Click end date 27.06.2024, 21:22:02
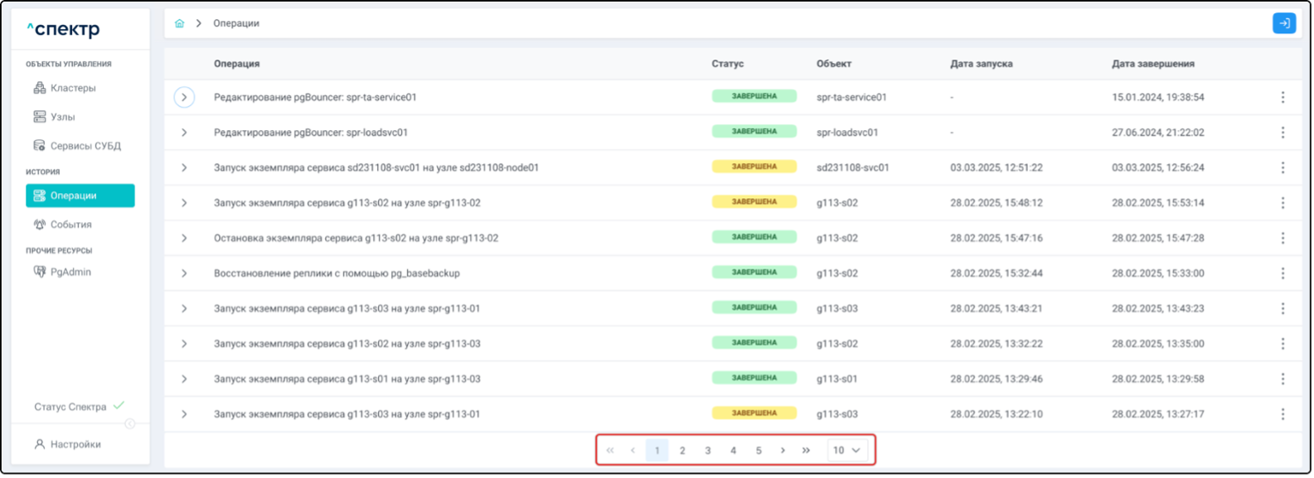Screen dimensions: 1314x478 point(1158,133)
